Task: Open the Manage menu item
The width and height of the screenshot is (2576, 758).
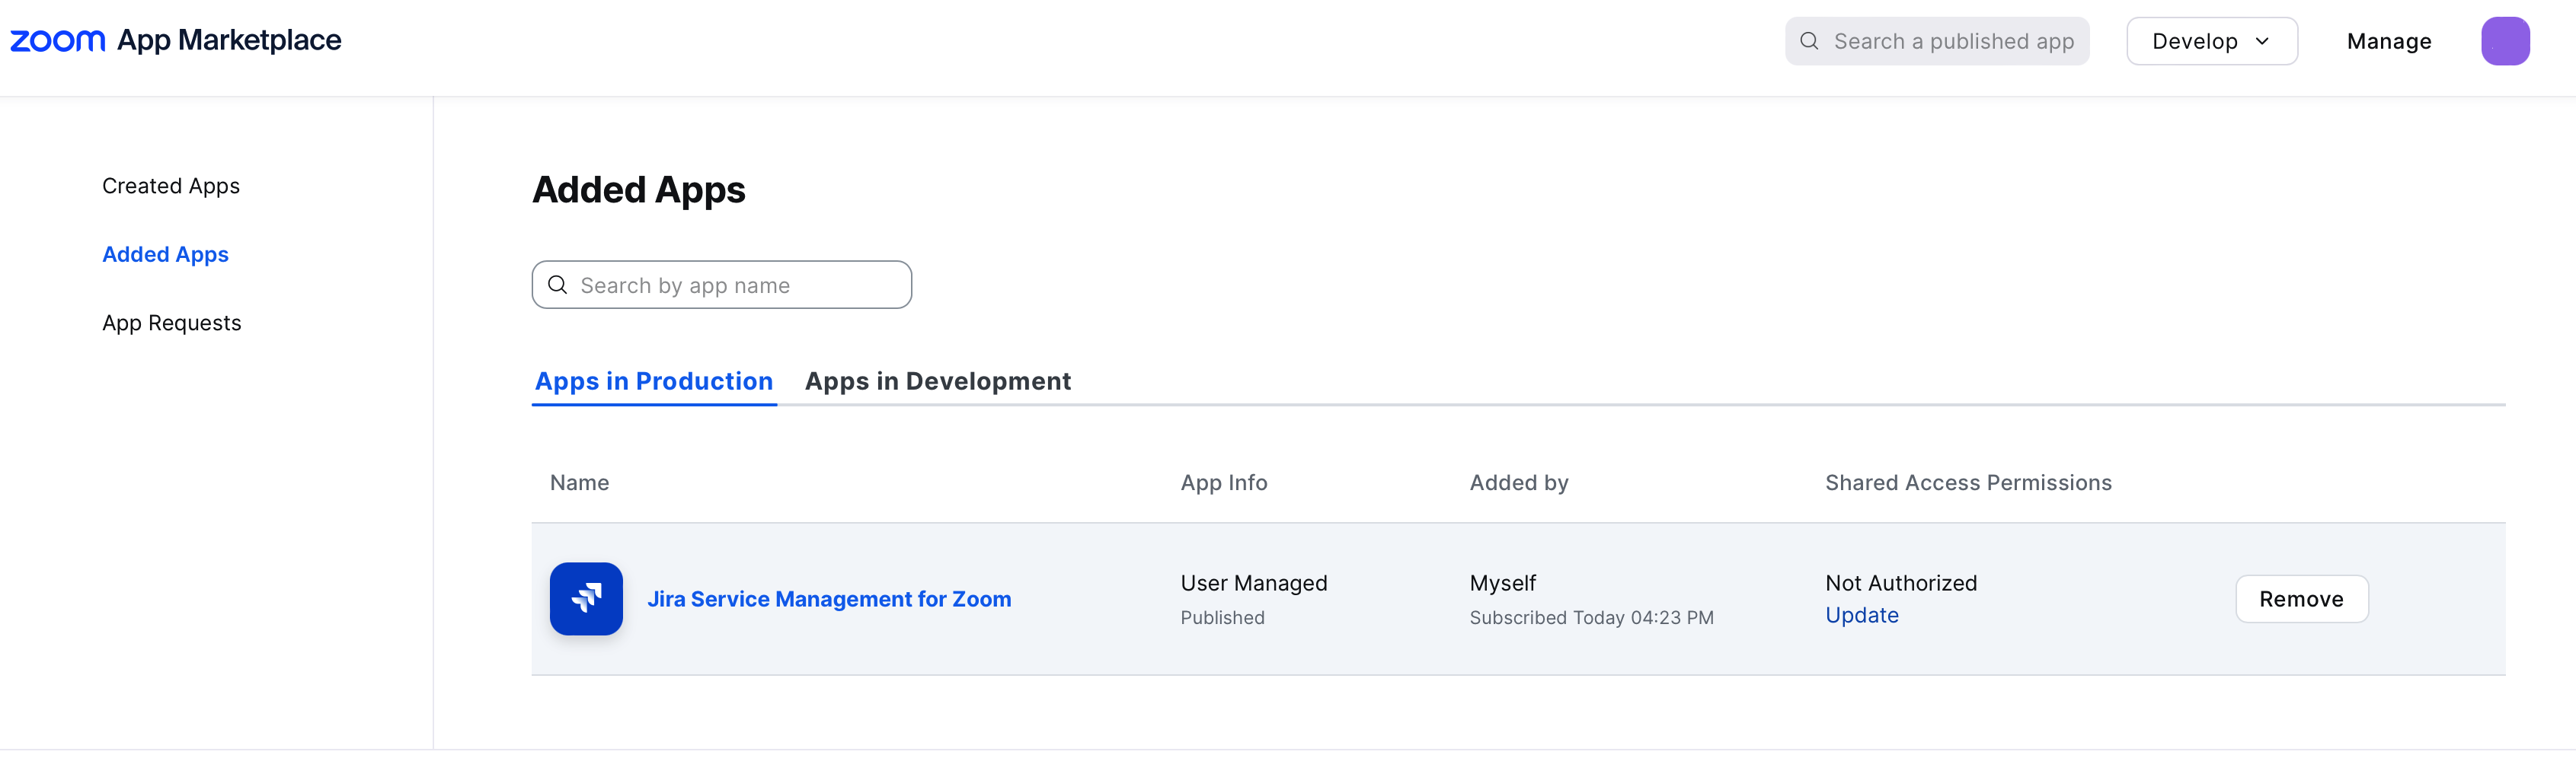Action: pos(2389,41)
